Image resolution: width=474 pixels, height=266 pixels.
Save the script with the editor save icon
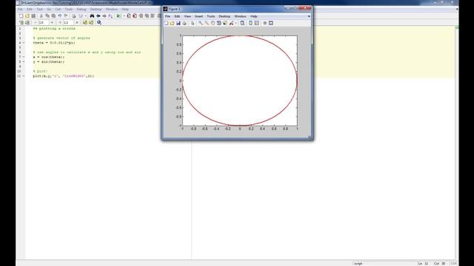pos(33,16)
